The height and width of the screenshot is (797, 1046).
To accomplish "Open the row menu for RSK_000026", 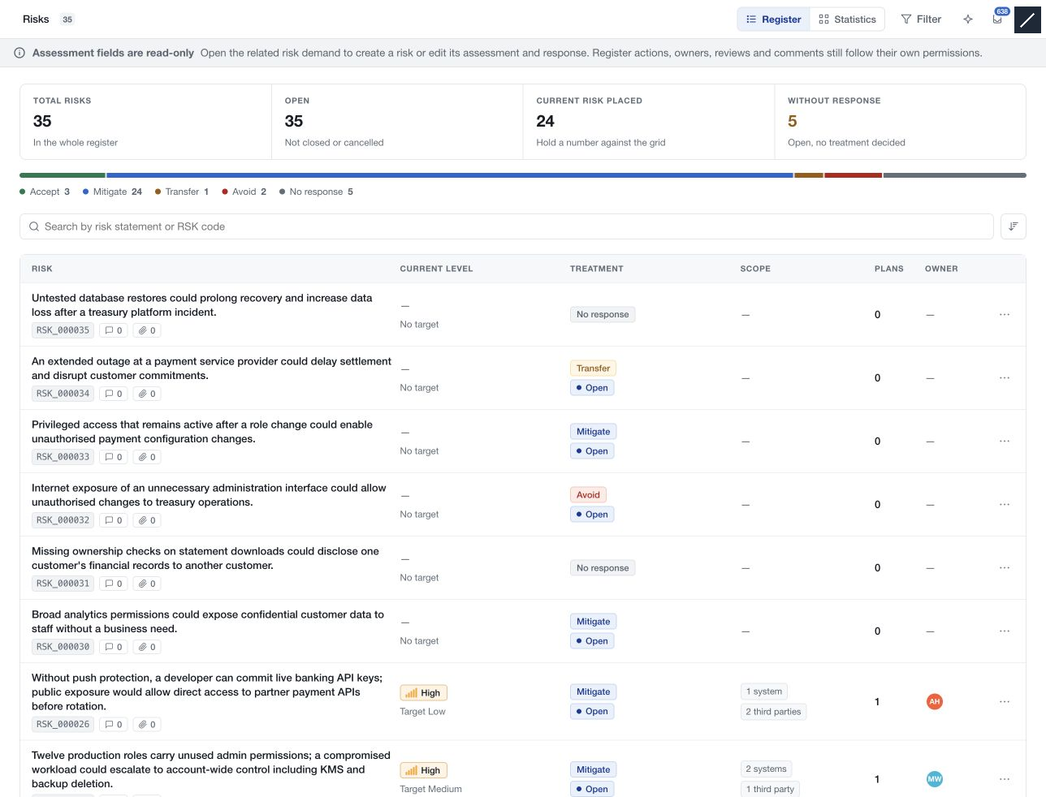I will pos(1005,702).
